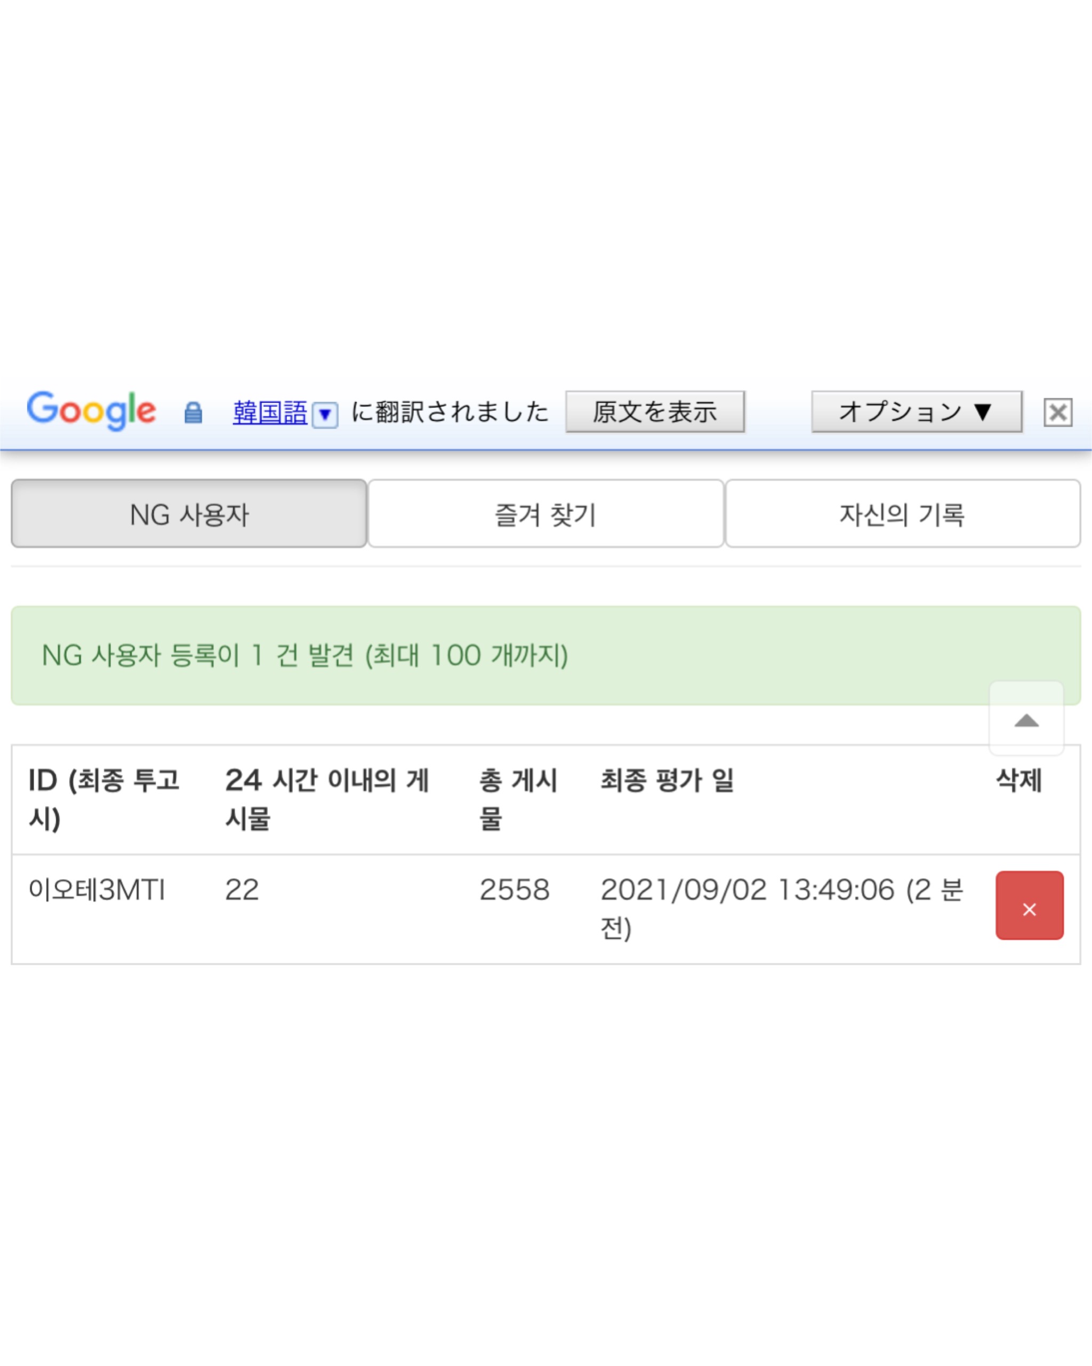Click the ID (최종 투고시) column header

point(105,799)
